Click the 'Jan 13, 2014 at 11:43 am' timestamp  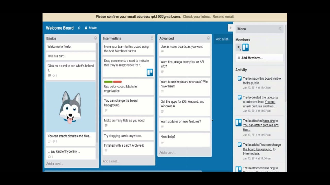(x=257, y=88)
